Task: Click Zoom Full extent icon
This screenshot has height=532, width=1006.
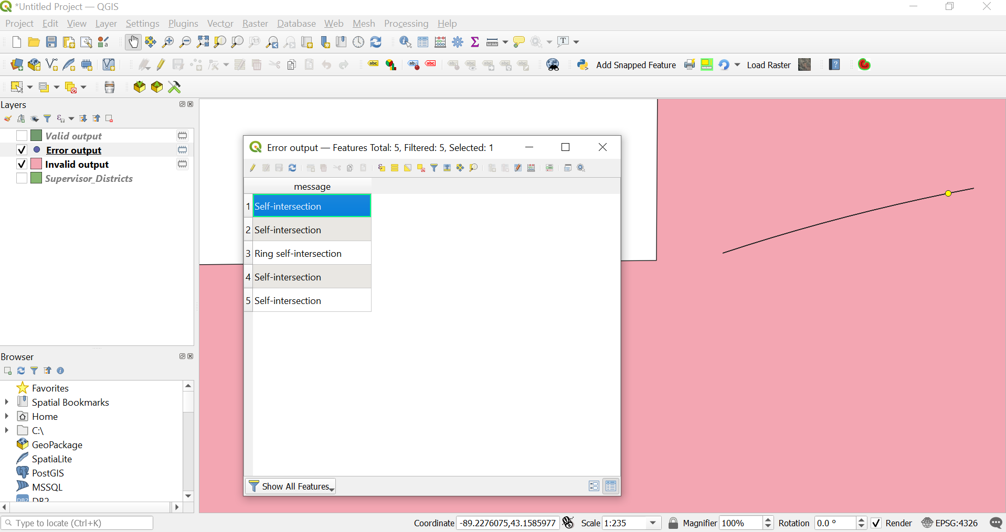Action: coord(203,42)
